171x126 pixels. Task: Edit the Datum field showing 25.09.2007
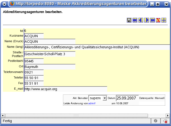point(127,98)
